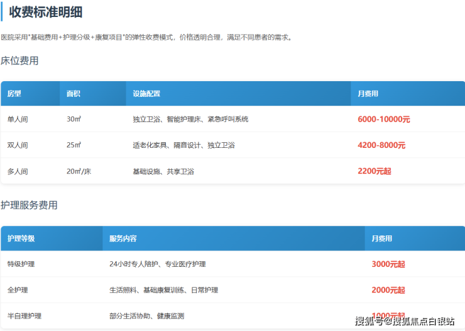465x331 pixels.
Task: Select the 特级护理 row label
Action: [x=21, y=264]
